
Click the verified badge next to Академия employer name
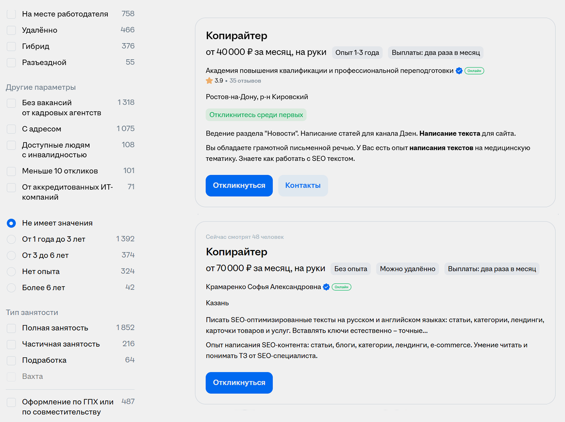459,71
